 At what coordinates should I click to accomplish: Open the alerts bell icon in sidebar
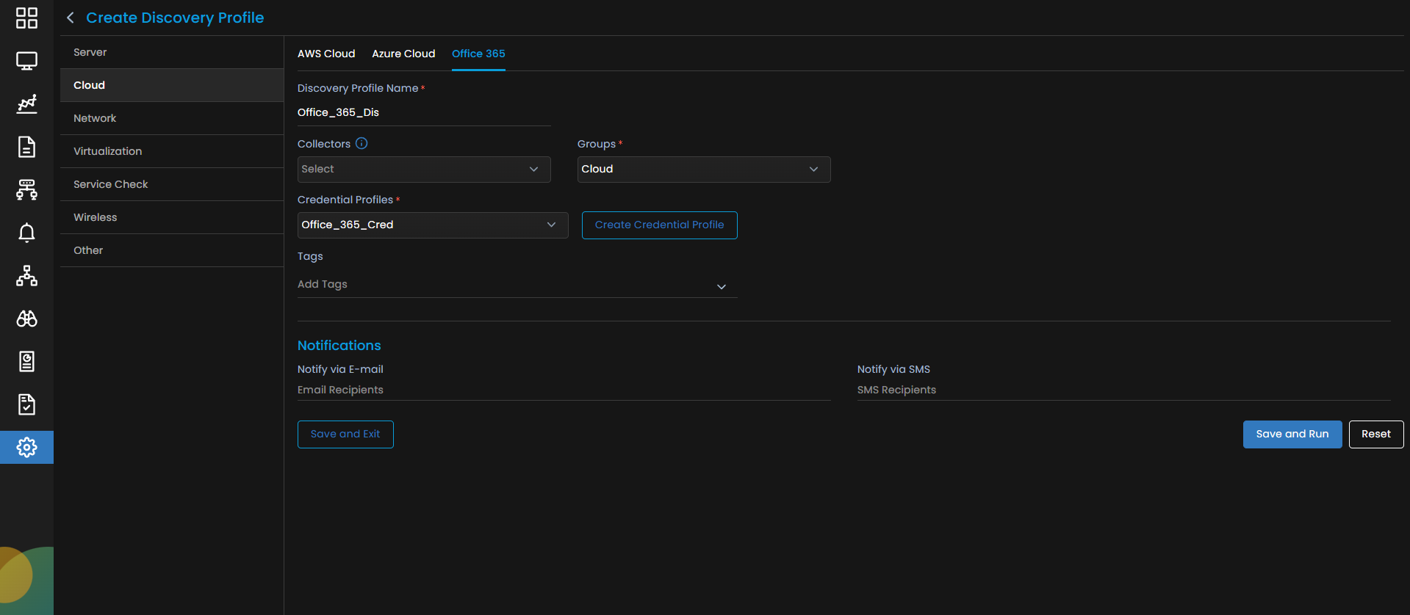point(26,233)
